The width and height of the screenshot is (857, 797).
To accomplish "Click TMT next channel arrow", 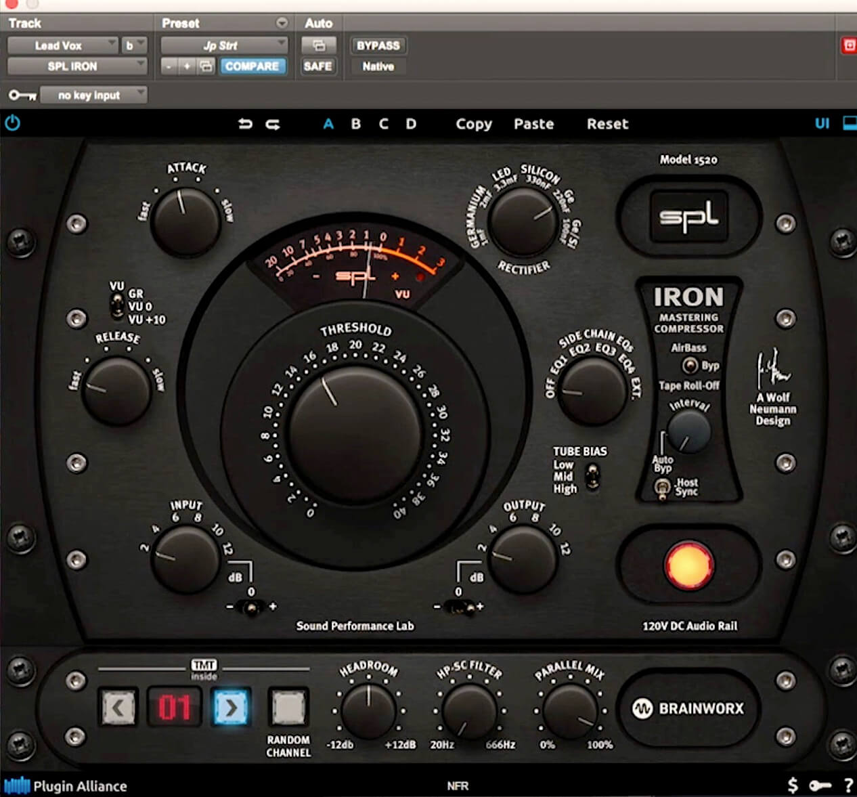I will 232,708.
